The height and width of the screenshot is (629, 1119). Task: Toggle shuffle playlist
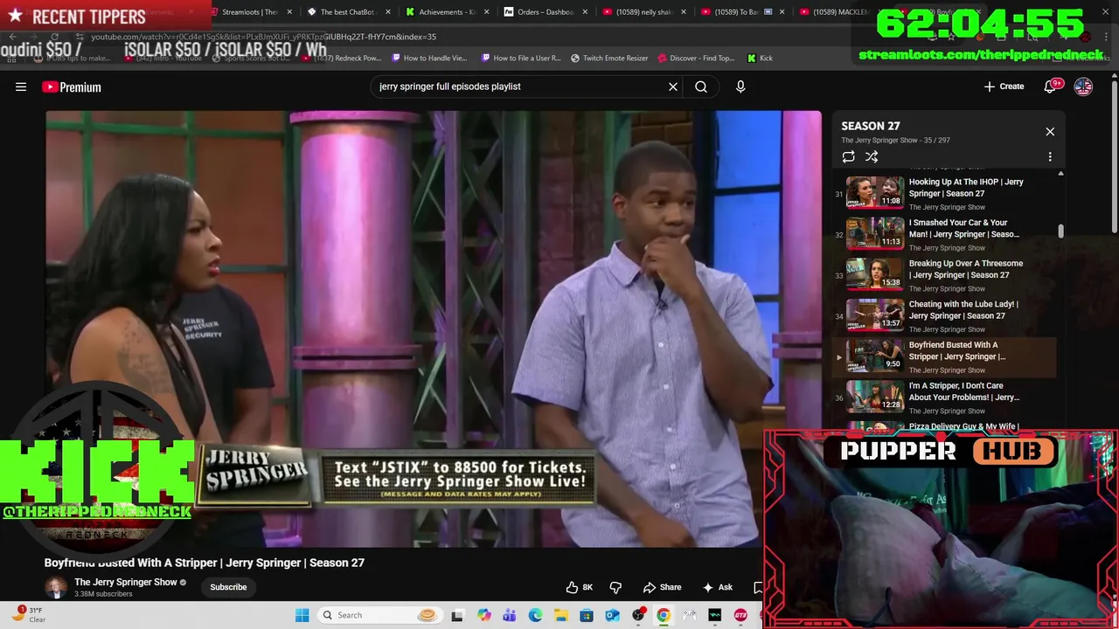click(872, 157)
